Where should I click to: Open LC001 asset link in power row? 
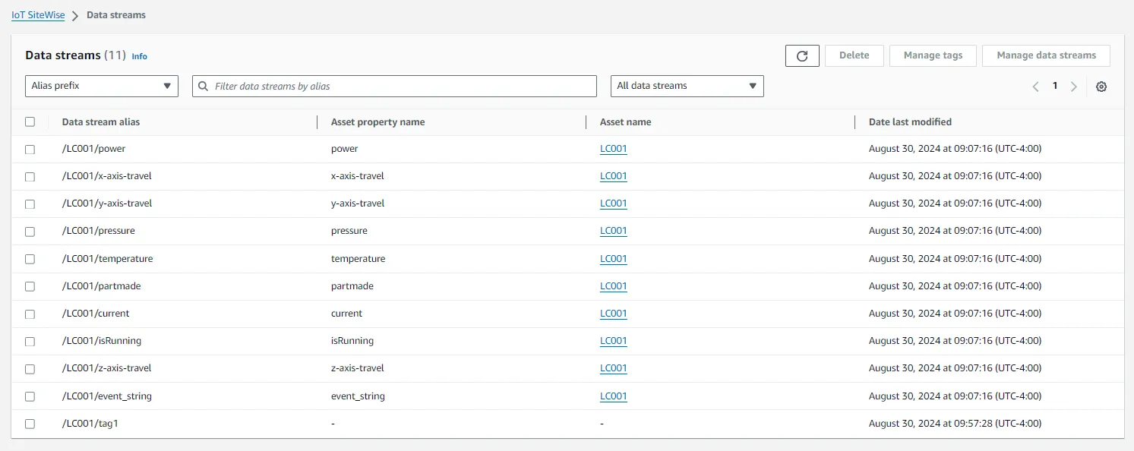614,149
